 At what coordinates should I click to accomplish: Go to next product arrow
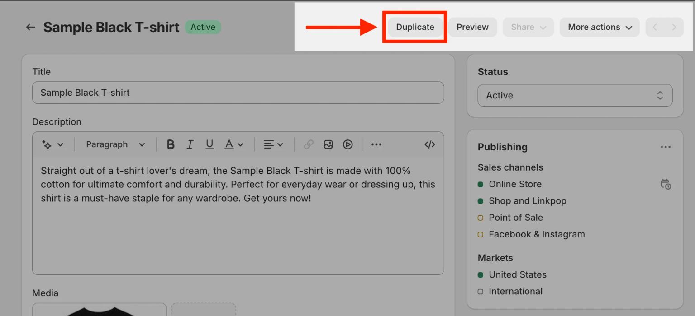(x=674, y=27)
